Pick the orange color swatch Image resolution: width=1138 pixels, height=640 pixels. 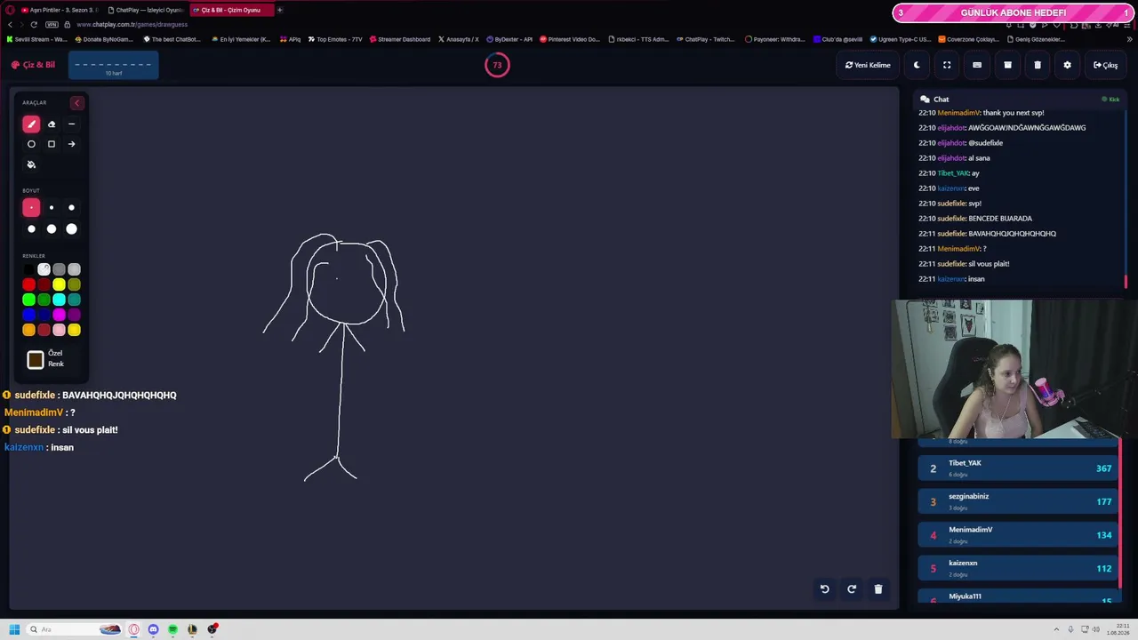(x=28, y=330)
